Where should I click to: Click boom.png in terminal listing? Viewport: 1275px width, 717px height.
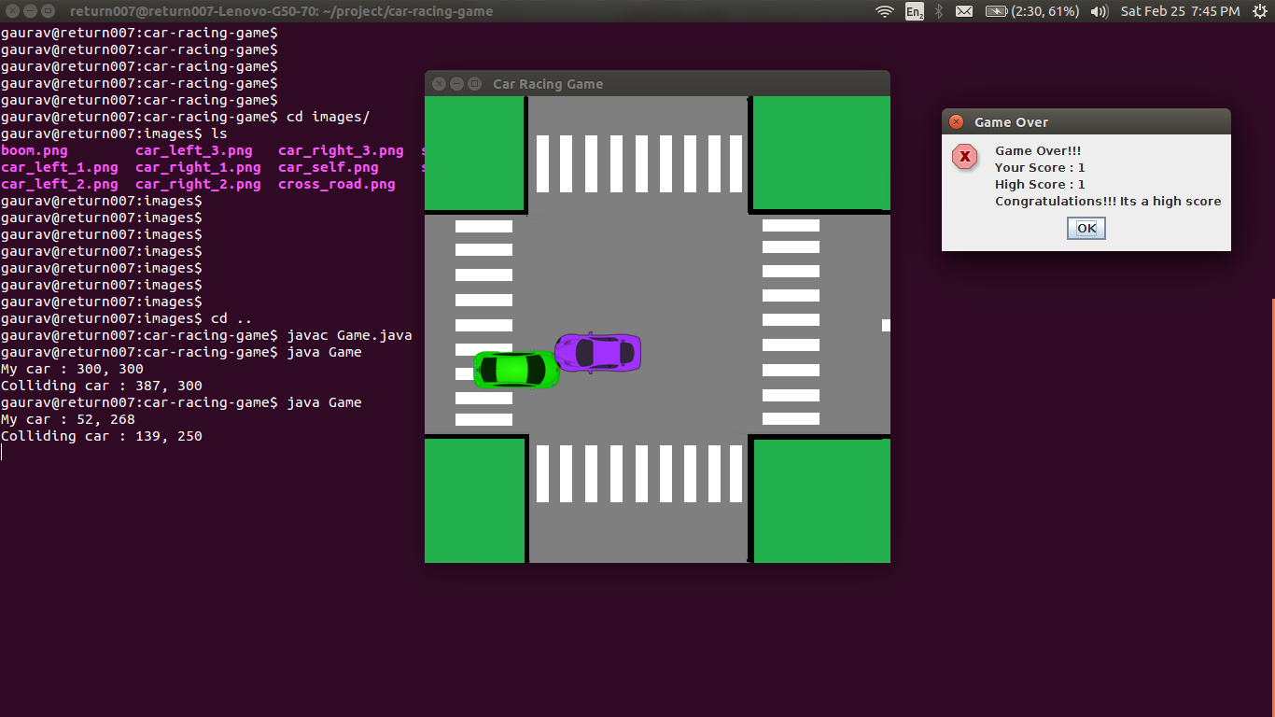tap(35, 150)
